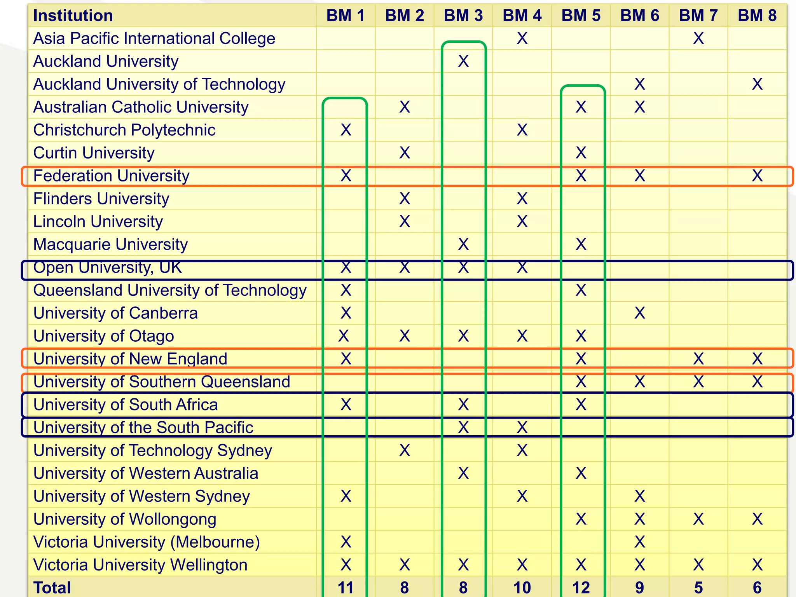Screen dimensions: 796x597
Task: Select Victoria University Wellington label
Action: pos(140,565)
